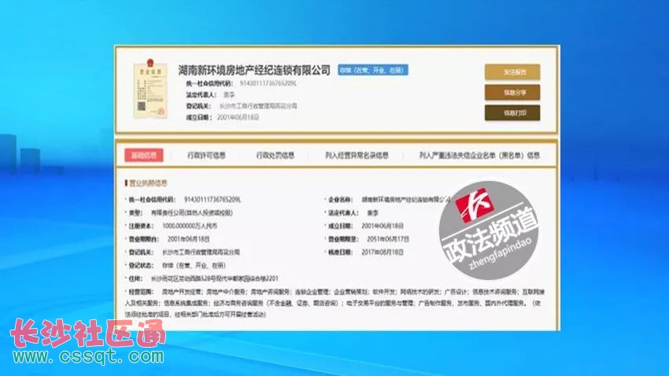This screenshot has width=669, height=376.
Task: Click 登记机关 value in license info section
Action: [201, 253]
